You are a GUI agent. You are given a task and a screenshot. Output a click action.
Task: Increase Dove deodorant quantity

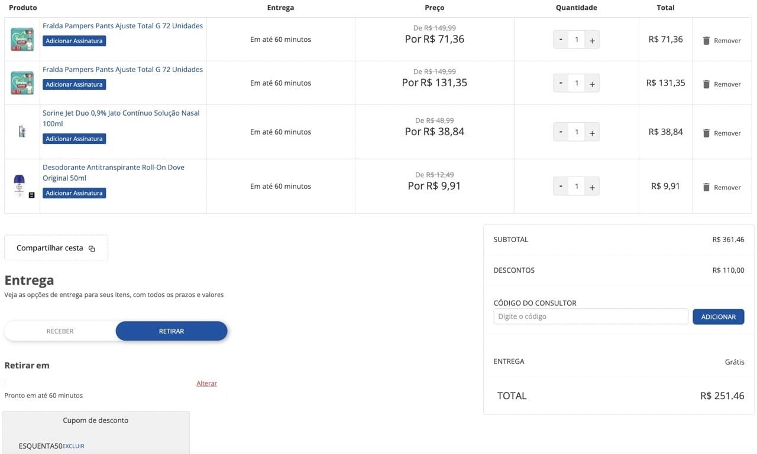pos(592,187)
